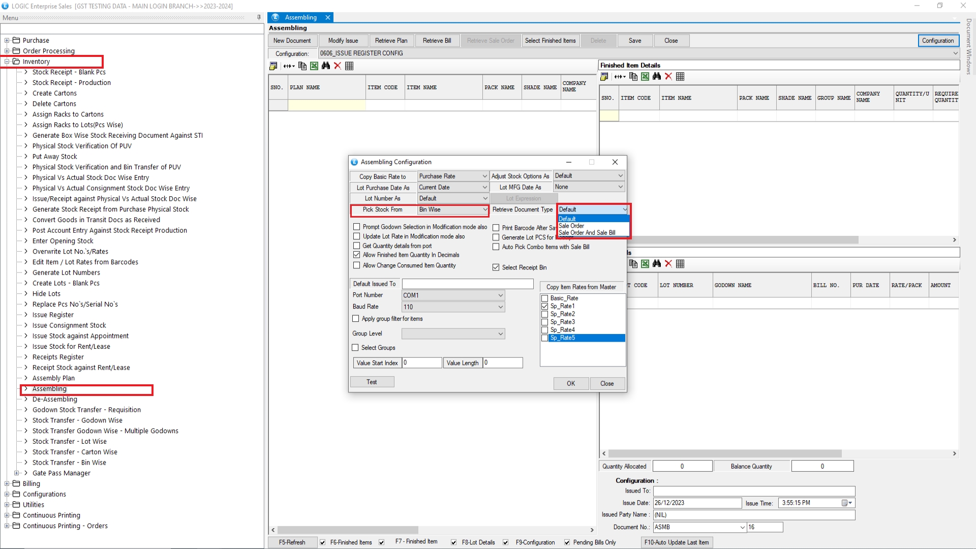976x549 pixels.
Task: Click red X delete icon in plan grid toolbar
Action: pyautogui.click(x=338, y=66)
